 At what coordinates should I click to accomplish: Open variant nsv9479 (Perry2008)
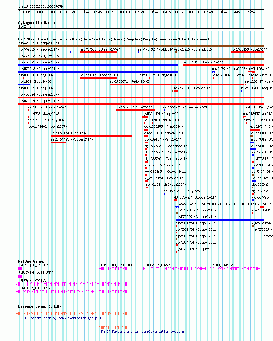229,69
